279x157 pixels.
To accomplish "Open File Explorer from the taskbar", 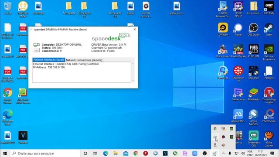I will tap(116, 153).
